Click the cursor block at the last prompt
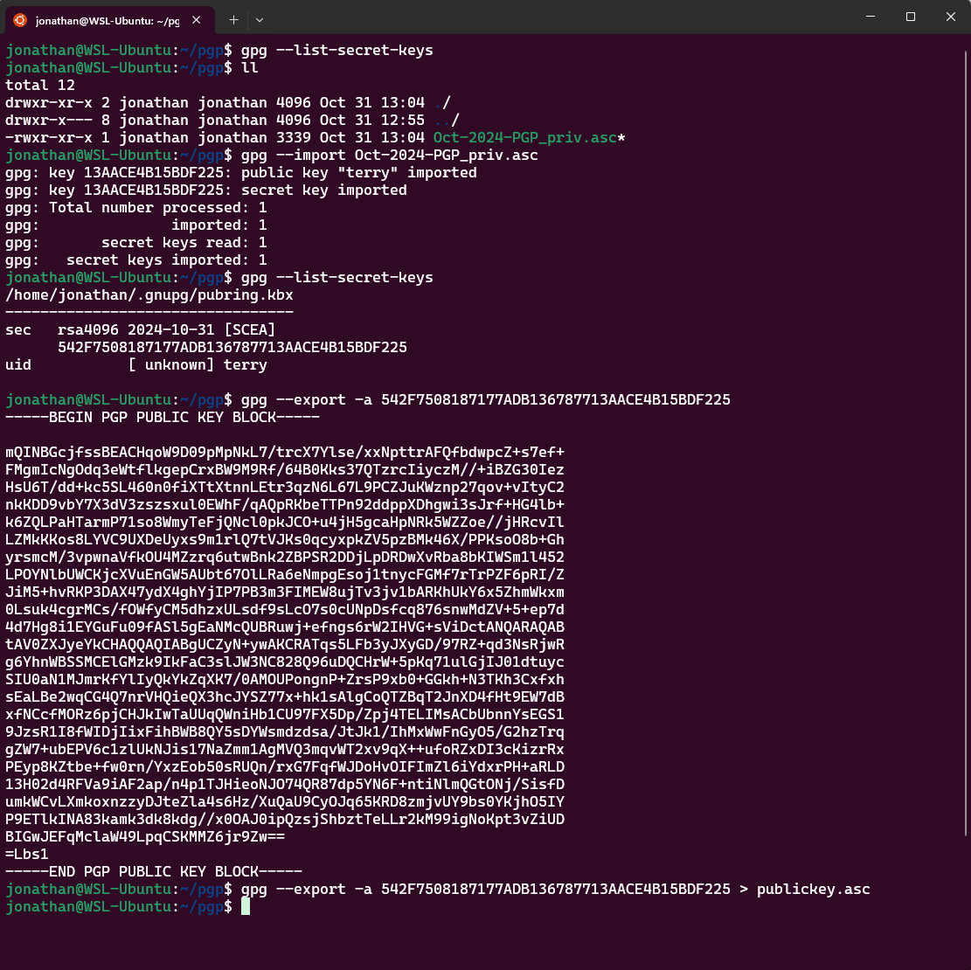The height and width of the screenshot is (970, 971). pos(246,907)
